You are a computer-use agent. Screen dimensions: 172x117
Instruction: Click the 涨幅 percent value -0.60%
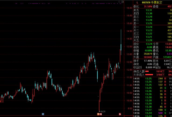tap(148, 50)
